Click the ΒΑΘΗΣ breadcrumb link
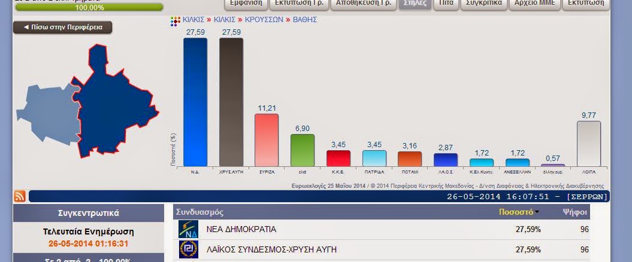This screenshot has height=262, width=632. pos(304,20)
